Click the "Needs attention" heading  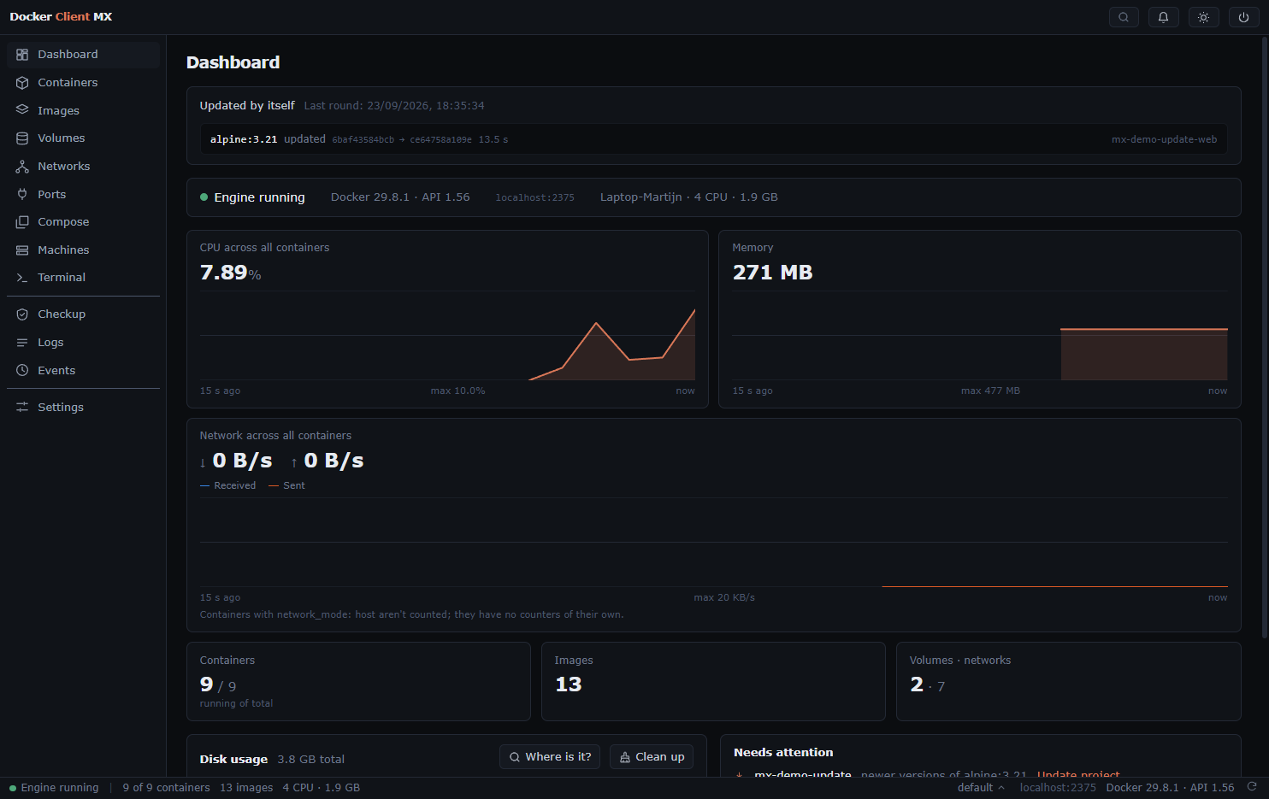pos(783,752)
